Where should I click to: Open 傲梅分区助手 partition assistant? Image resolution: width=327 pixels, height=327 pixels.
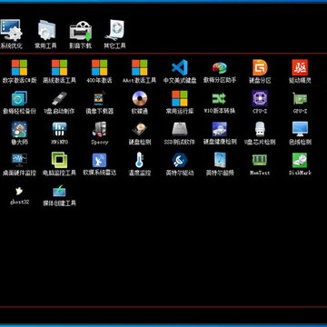tap(220, 72)
